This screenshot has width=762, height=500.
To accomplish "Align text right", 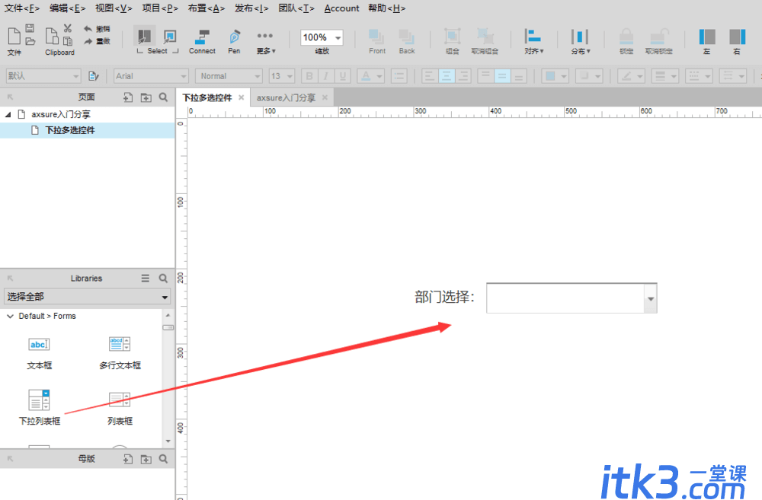I will coord(463,76).
